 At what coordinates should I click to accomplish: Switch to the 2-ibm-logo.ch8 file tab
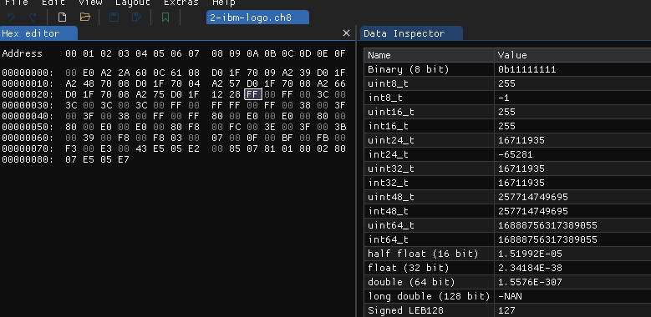257,18
